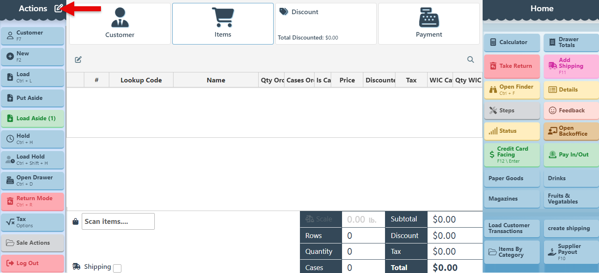Click the Log Out button
Image resolution: width=599 pixels, height=273 pixels.
(x=33, y=263)
